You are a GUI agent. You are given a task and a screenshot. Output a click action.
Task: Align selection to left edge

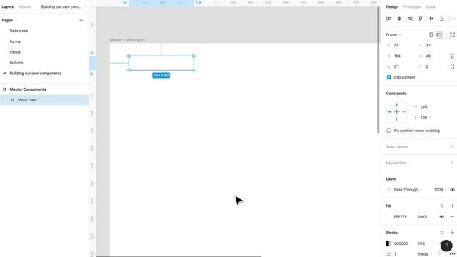[388, 19]
